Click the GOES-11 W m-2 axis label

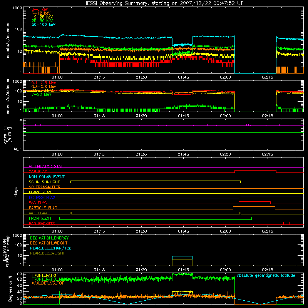(7, 135)
